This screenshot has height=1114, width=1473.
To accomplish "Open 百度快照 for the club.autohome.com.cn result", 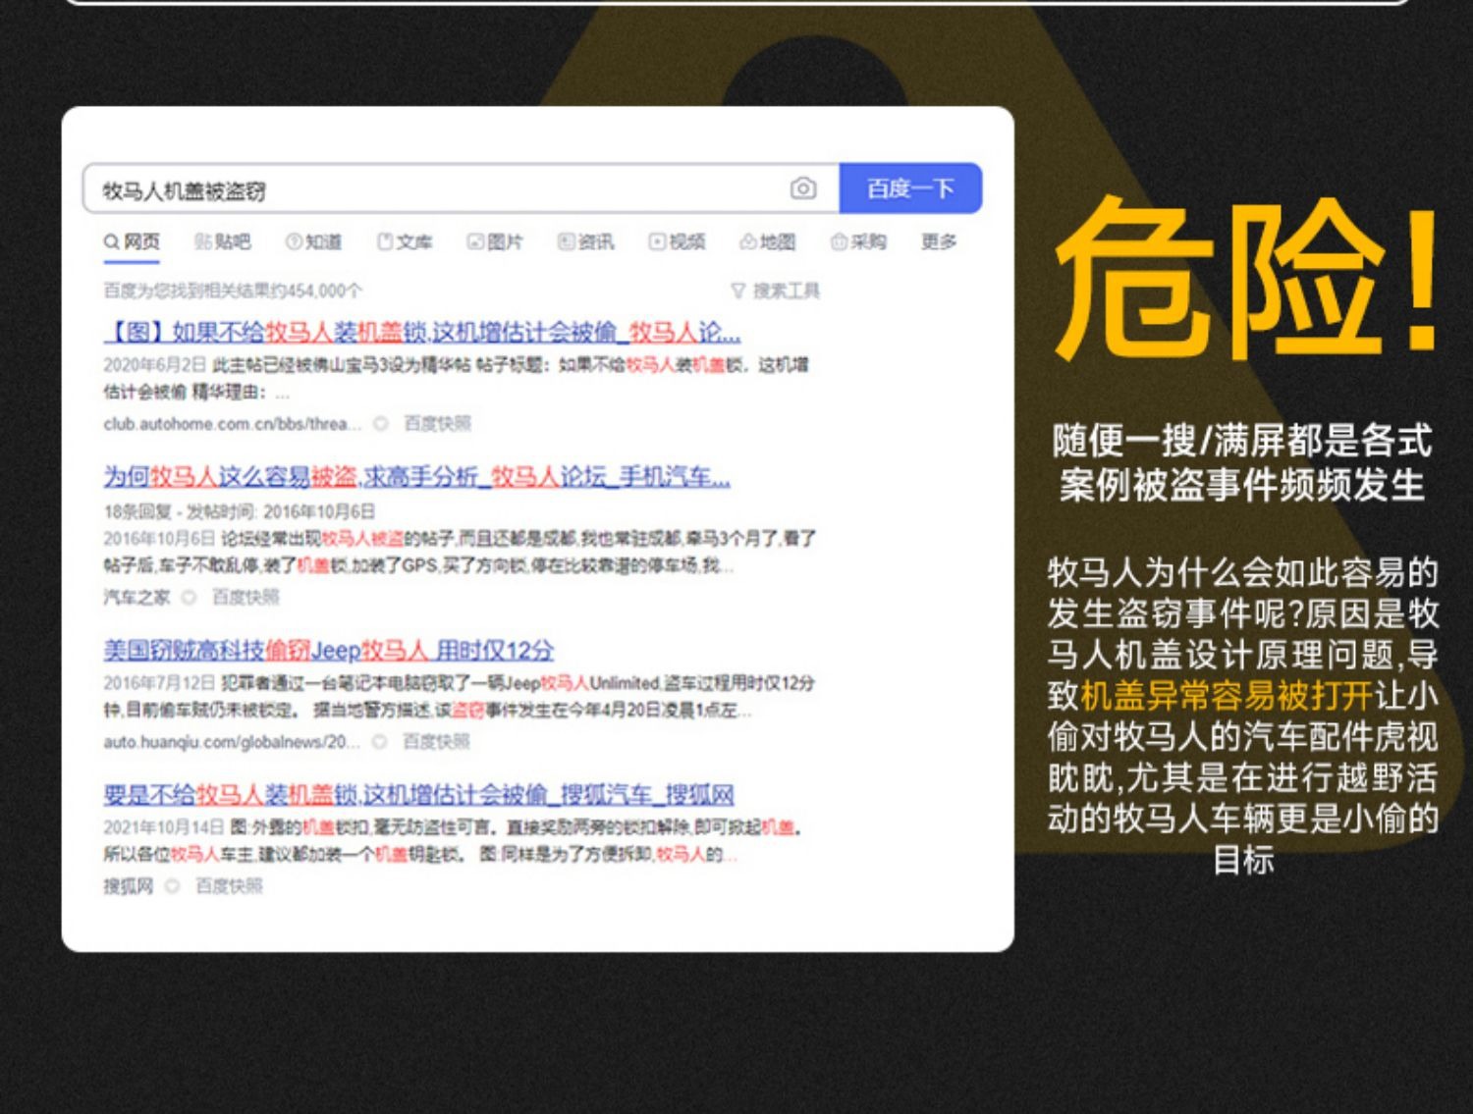I will (438, 424).
